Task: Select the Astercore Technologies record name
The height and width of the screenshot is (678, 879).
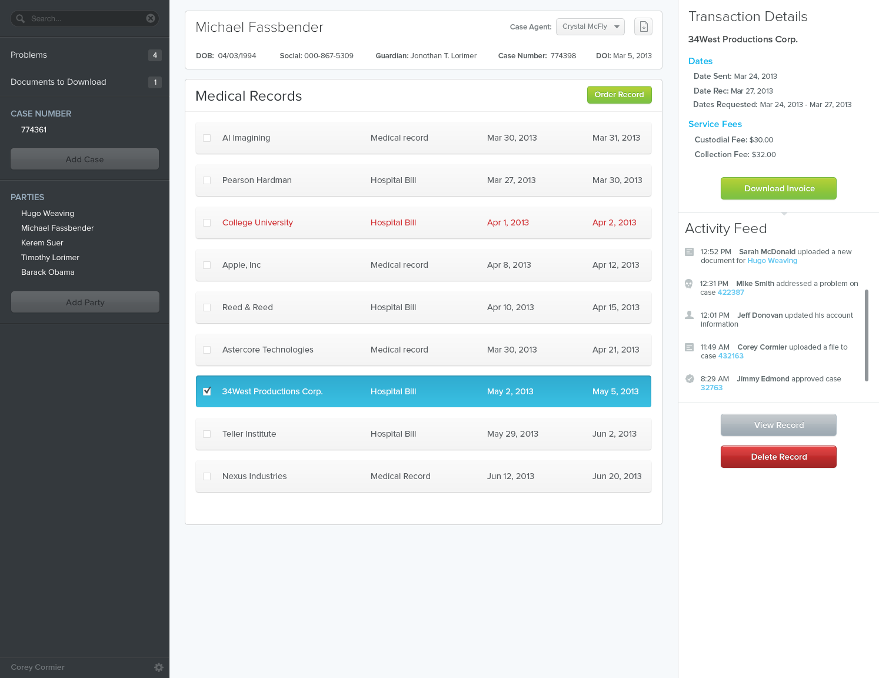Action: coord(268,350)
